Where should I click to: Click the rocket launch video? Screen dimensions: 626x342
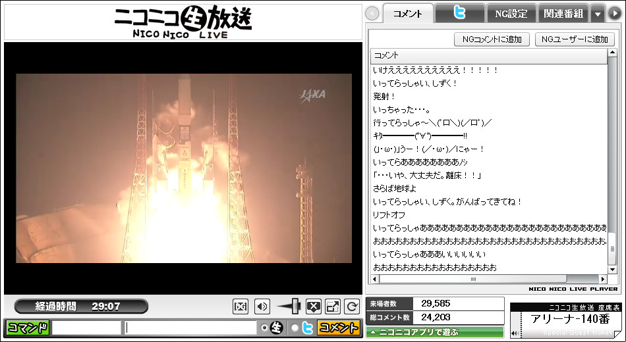click(184, 168)
